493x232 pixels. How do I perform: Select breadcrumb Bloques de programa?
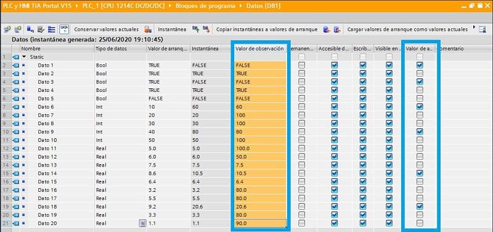click(x=205, y=6)
